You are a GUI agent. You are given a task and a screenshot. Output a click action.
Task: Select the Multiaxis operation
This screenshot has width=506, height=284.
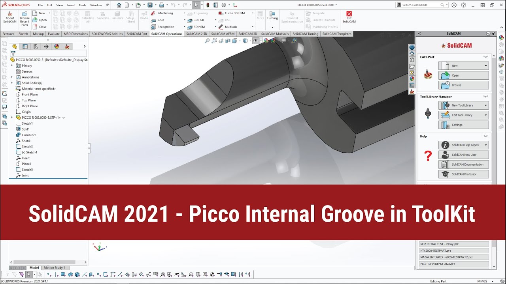coord(228,27)
